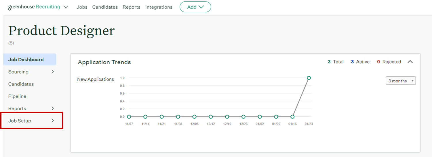Open the 3 months time range dropdown

[x=400, y=81]
